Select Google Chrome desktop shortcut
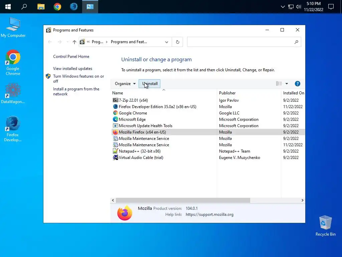Screen dimensions: 342x257 pos(13,63)
